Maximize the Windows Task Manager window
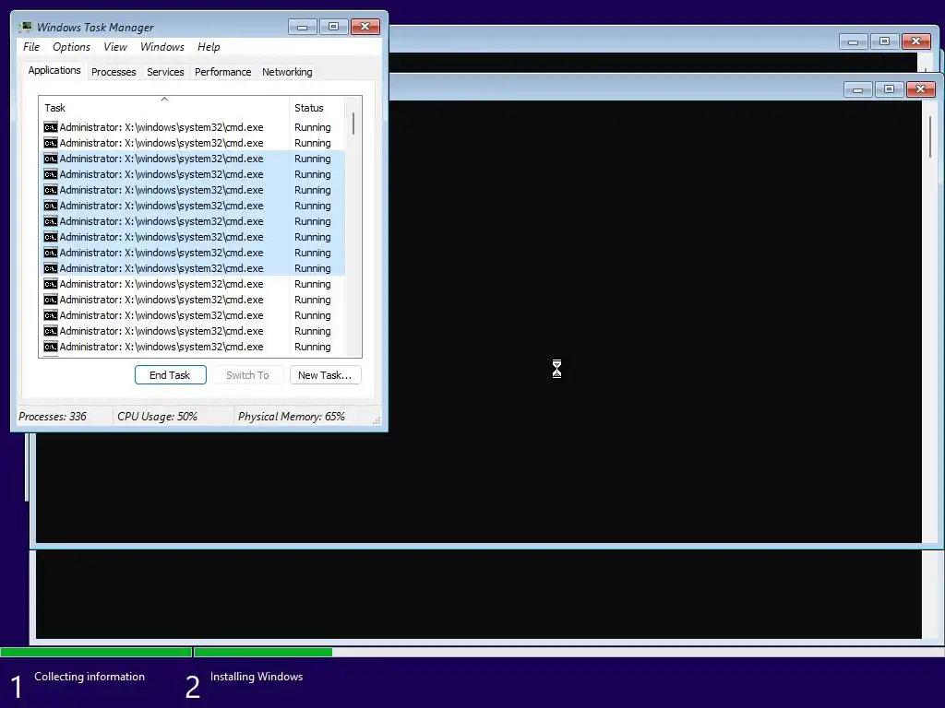The height and width of the screenshot is (708, 945). point(333,27)
